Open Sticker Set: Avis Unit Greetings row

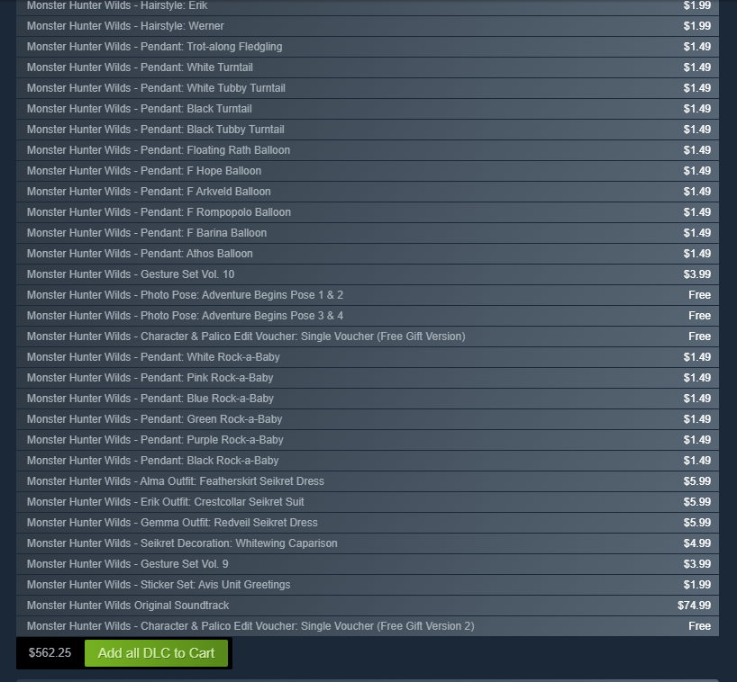tap(368, 584)
